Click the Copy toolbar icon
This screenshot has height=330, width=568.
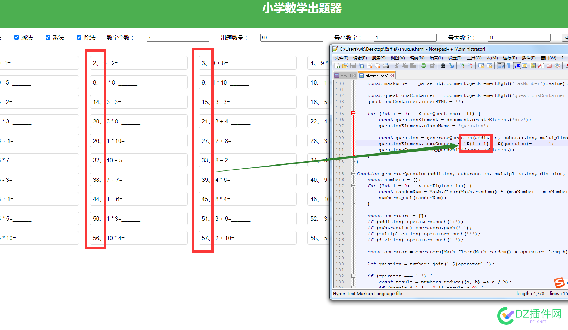coord(405,65)
